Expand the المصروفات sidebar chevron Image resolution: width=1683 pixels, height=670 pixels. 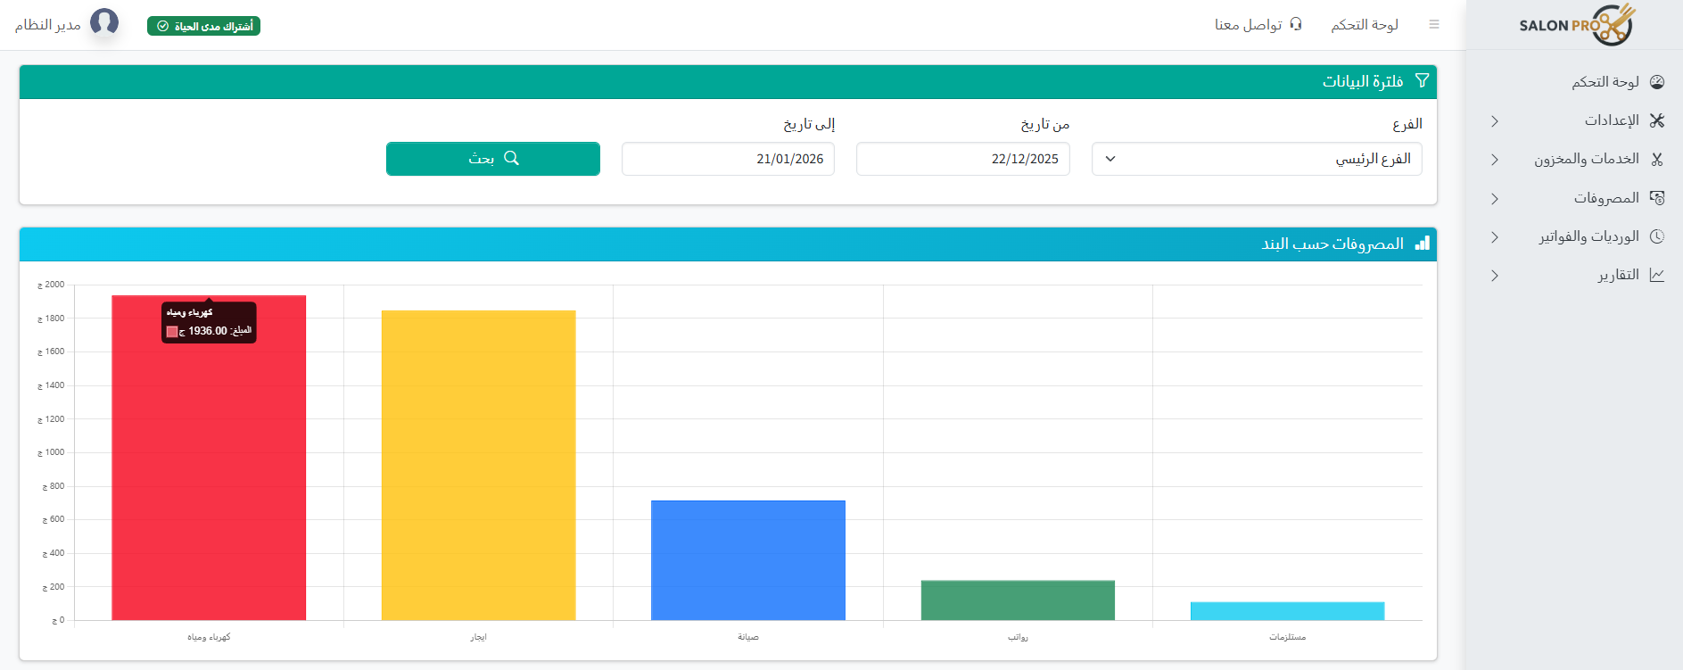(x=1495, y=198)
